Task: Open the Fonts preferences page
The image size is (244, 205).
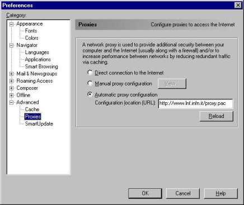Action: click(31, 31)
